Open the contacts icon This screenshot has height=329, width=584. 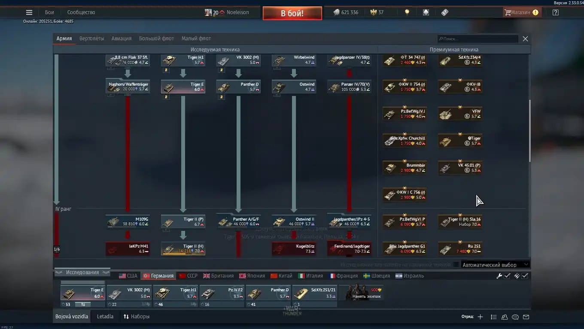pos(505,317)
